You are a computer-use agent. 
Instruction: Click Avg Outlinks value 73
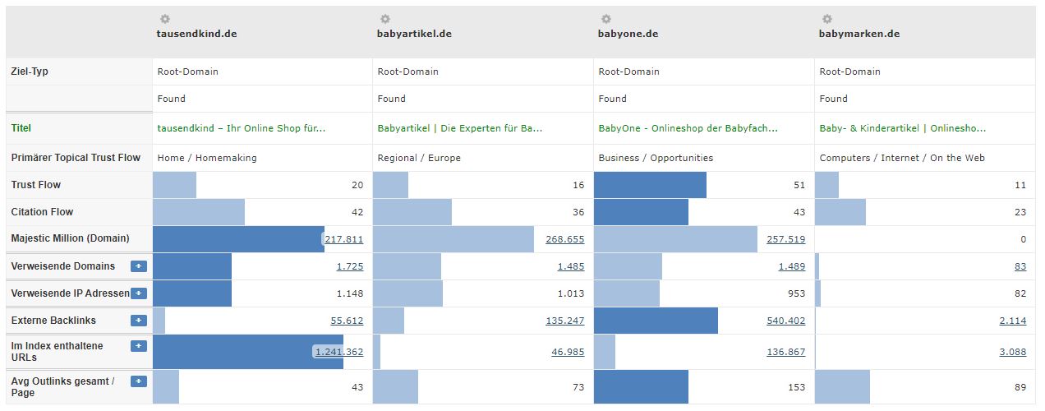pos(578,387)
